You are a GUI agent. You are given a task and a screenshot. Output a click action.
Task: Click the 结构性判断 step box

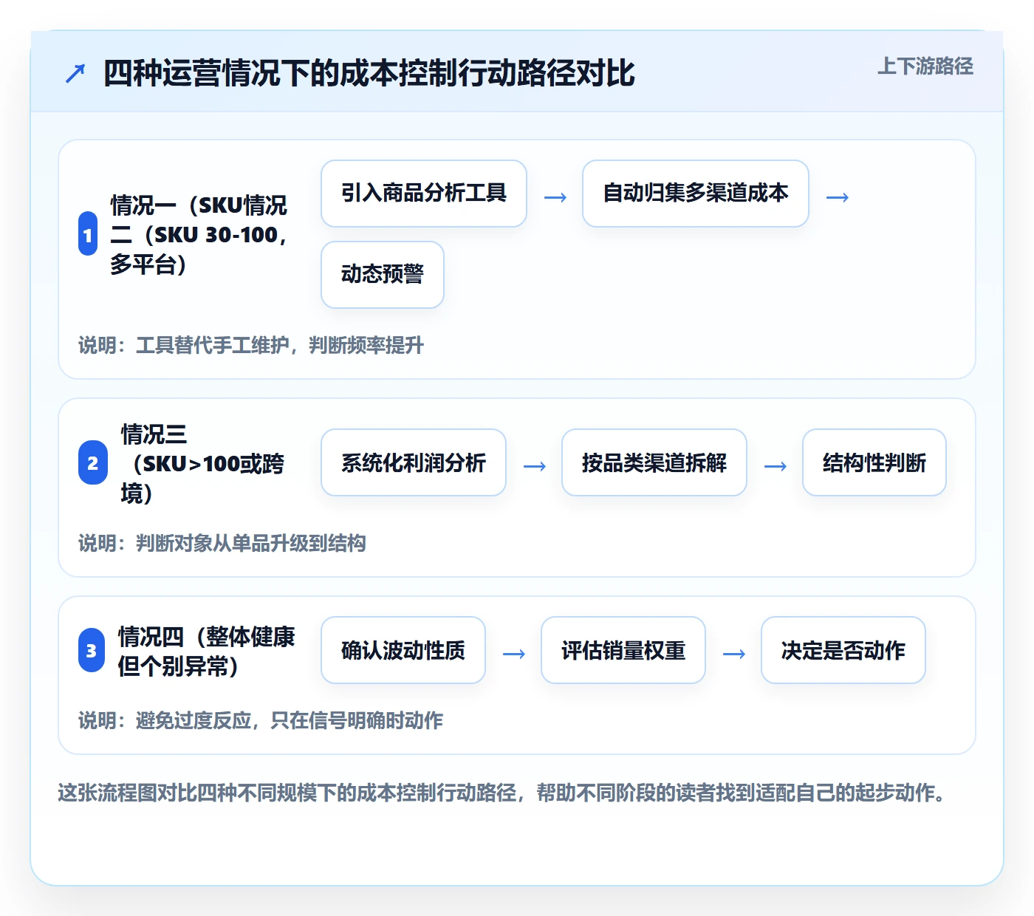(x=874, y=462)
